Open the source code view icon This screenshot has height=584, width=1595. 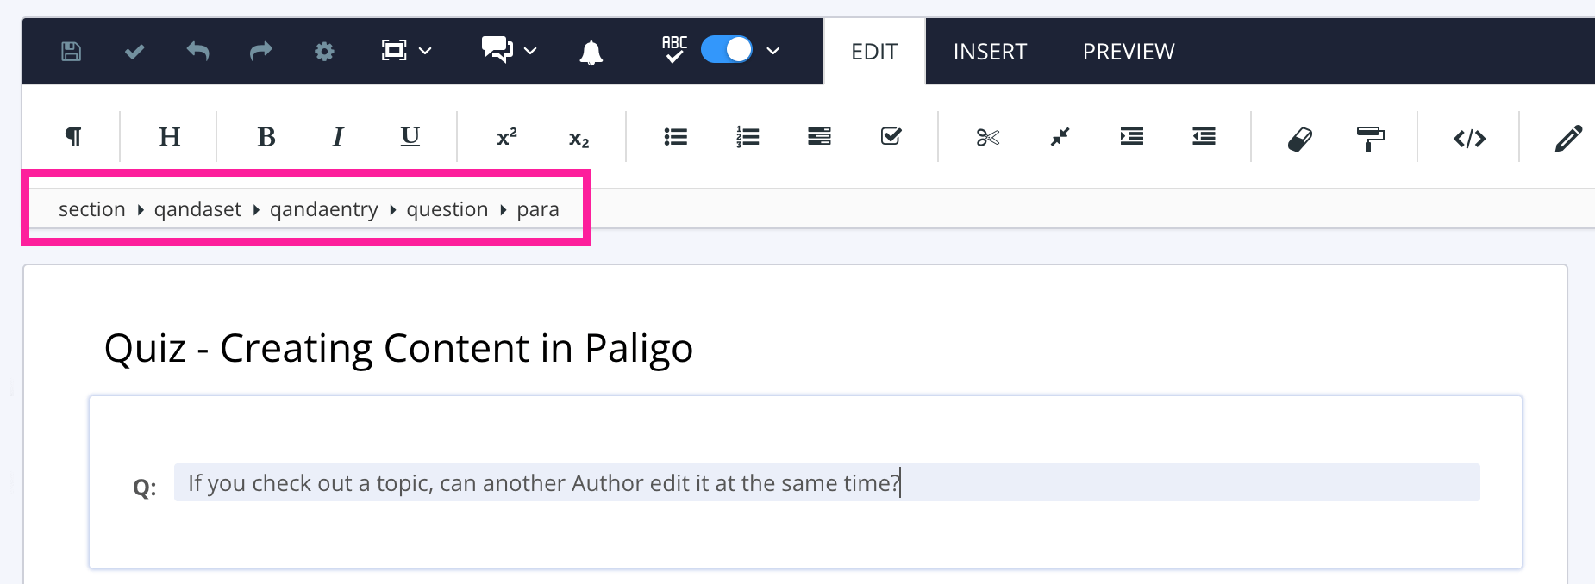[1469, 138]
